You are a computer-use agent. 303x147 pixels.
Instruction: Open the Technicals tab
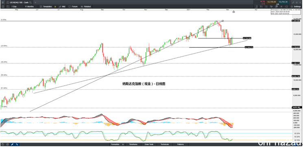click(164, 144)
